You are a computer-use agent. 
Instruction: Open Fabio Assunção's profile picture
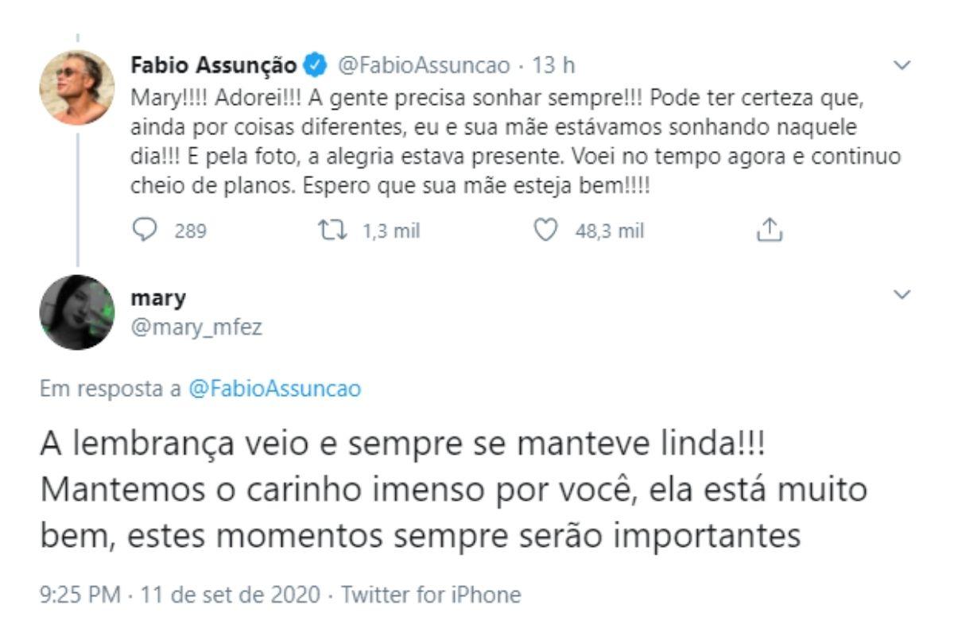click(x=76, y=87)
